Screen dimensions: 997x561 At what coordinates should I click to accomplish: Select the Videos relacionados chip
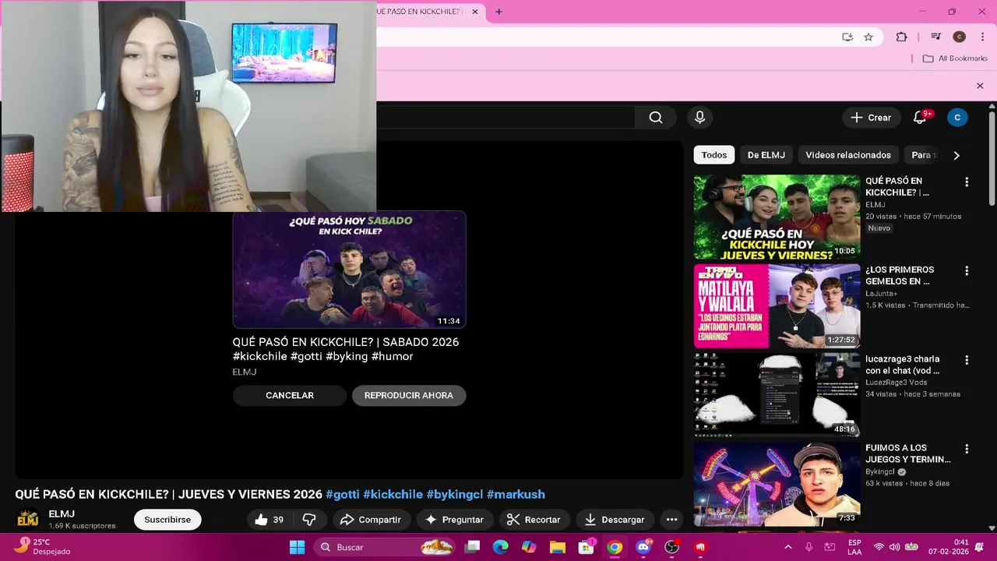(848, 155)
